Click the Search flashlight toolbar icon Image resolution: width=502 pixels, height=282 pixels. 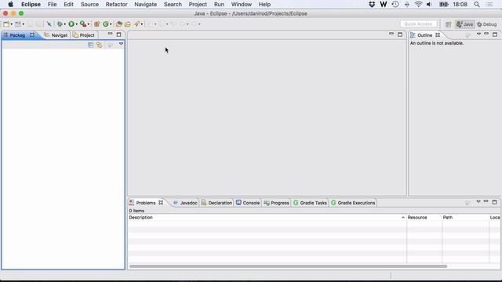coord(136,24)
